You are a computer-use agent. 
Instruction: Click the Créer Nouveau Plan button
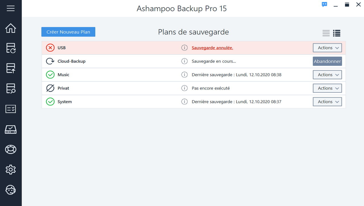point(68,32)
